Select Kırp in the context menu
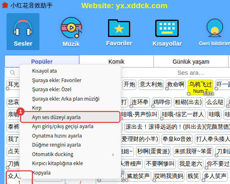The height and width of the screenshot is (184, 230). tap(70, 108)
